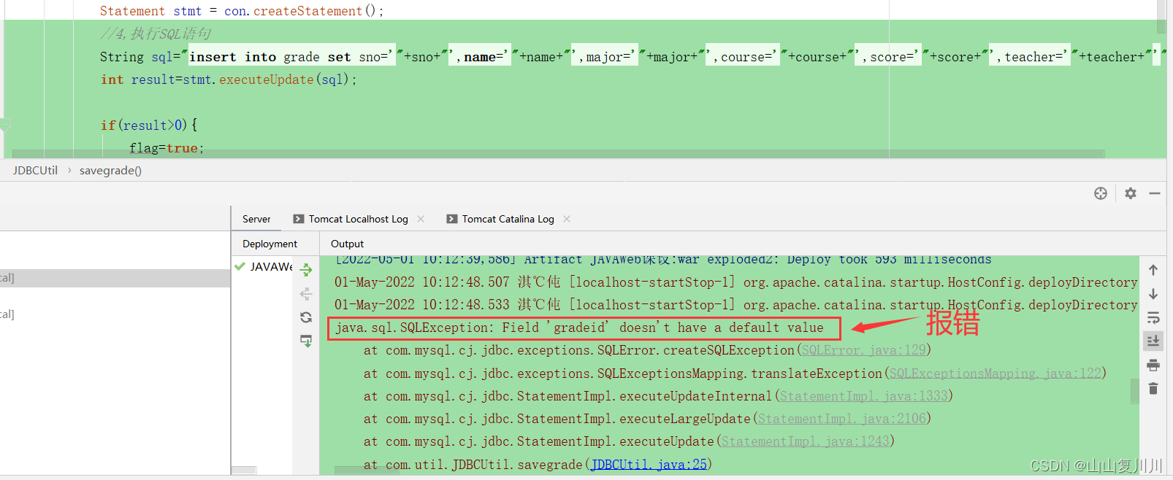Switch to the Tomcat Catalina Log tab
This screenshot has height=480, width=1173.
508,219
